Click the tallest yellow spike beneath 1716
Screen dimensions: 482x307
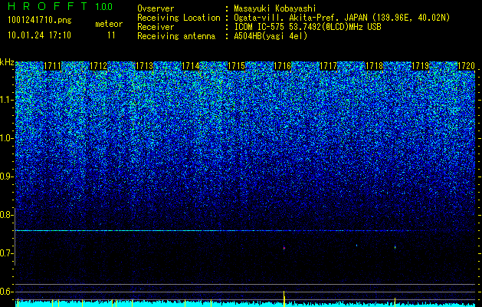(284, 299)
